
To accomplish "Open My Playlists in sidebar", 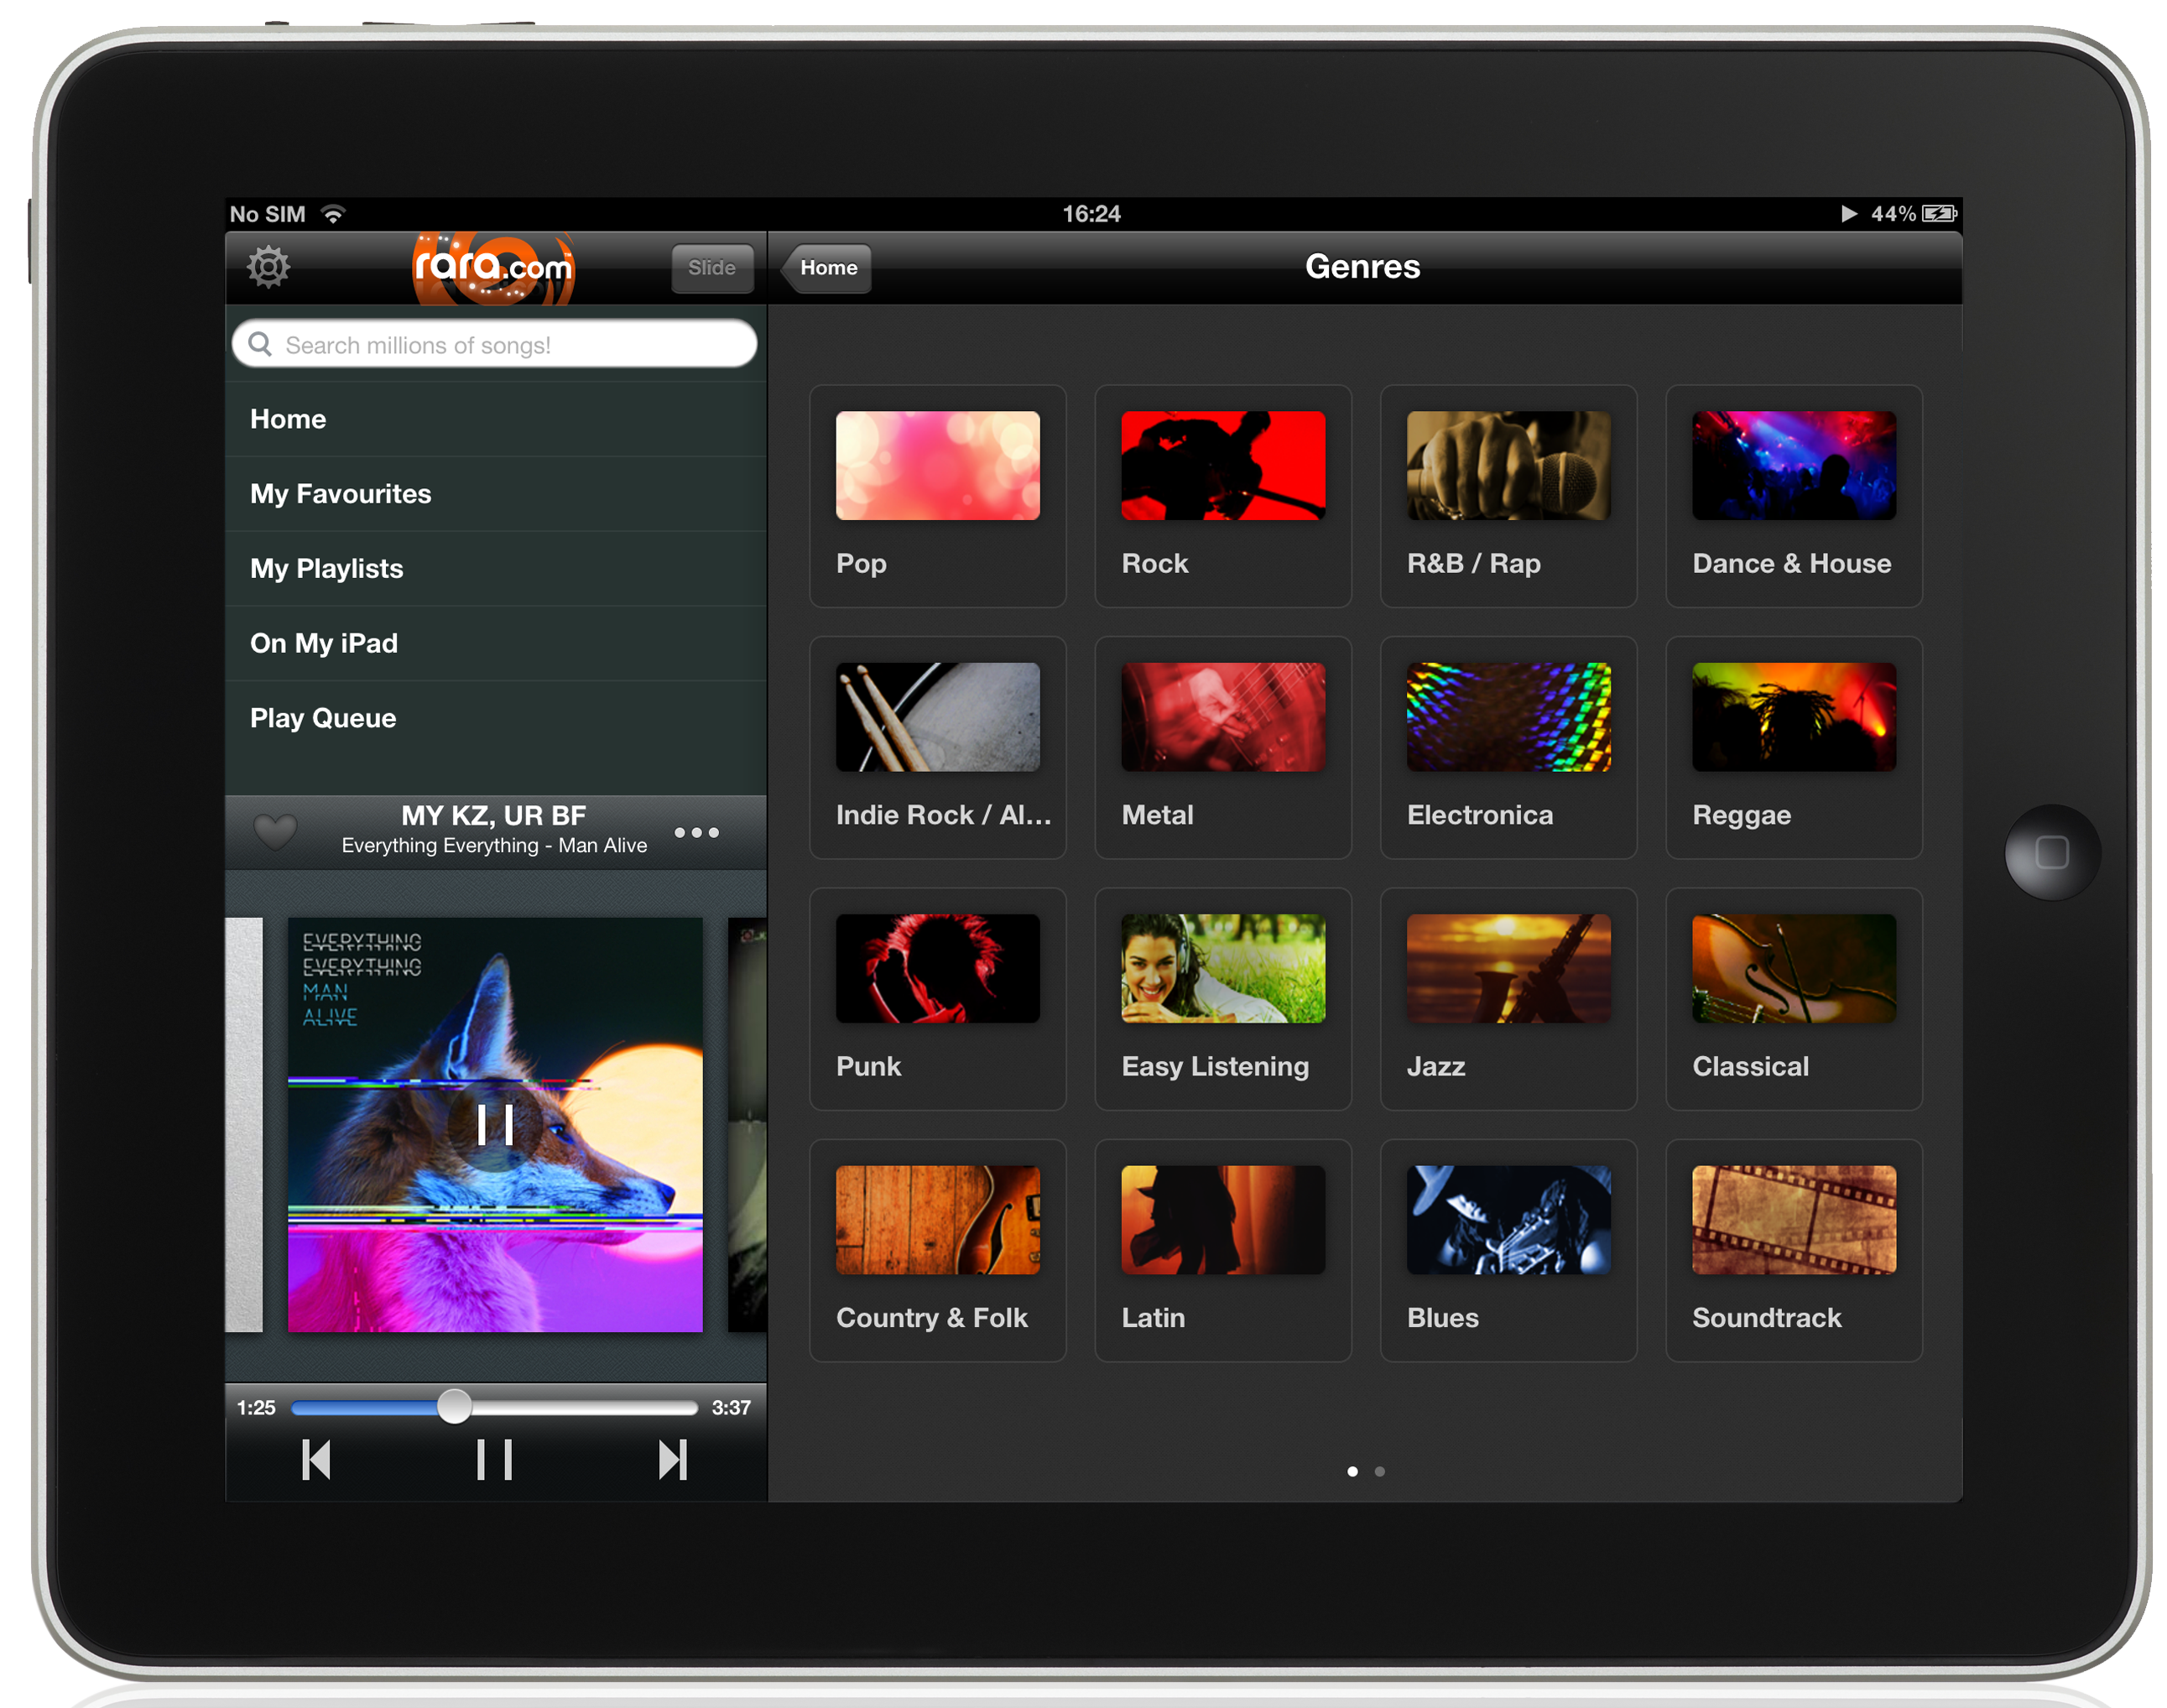I will coord(326,569).
